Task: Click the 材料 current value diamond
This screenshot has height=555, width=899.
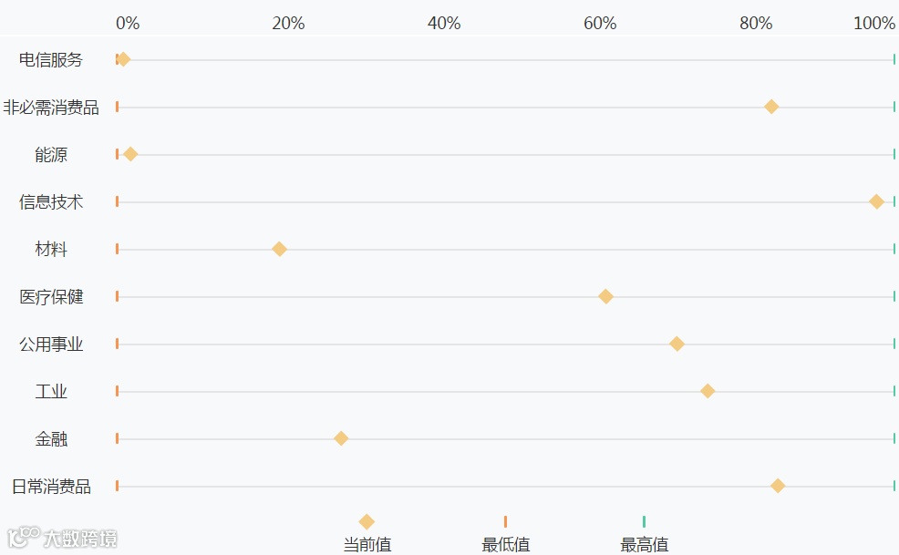Action: point(279,249)
